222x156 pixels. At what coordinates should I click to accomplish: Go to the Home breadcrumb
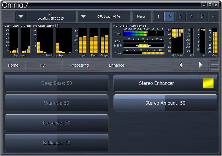tap(13, 65)
